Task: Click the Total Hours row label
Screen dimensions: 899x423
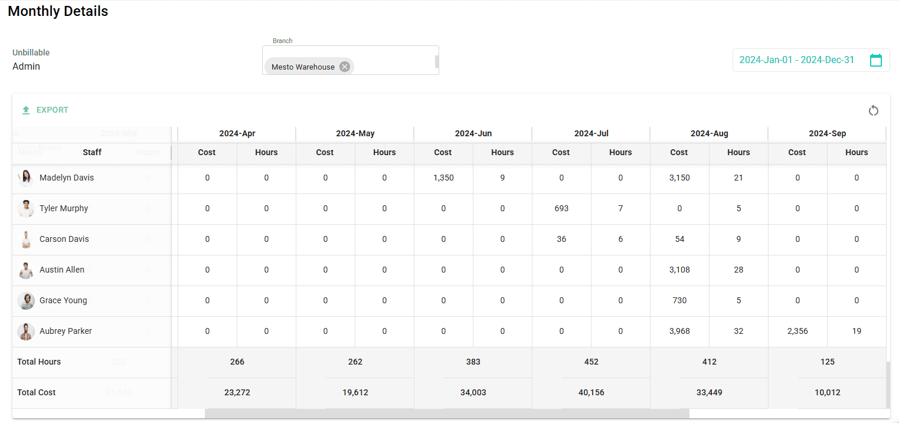Action: tap(39, 362)
